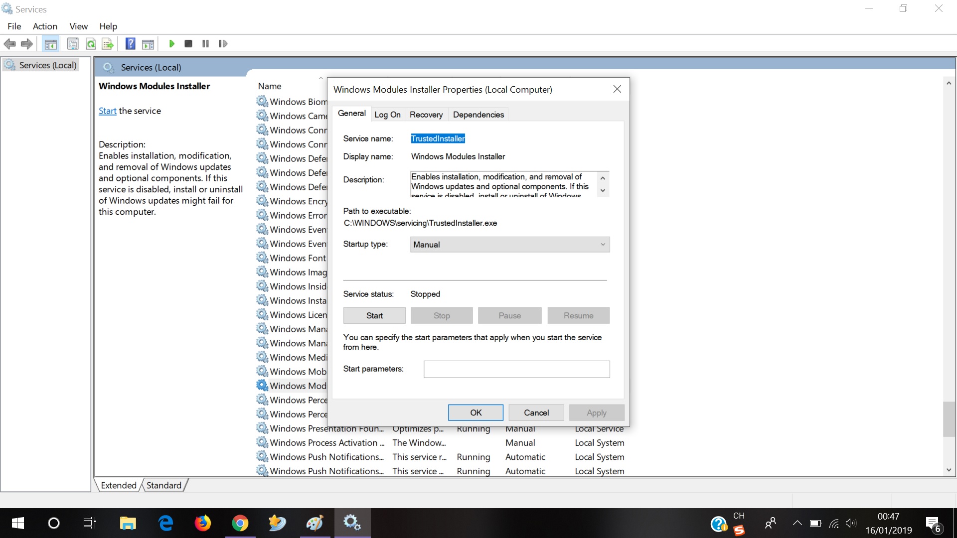This screenshot has height=538, width=957.
Task: Select the Windows Presentation Foundation service row
Action: 441,429
